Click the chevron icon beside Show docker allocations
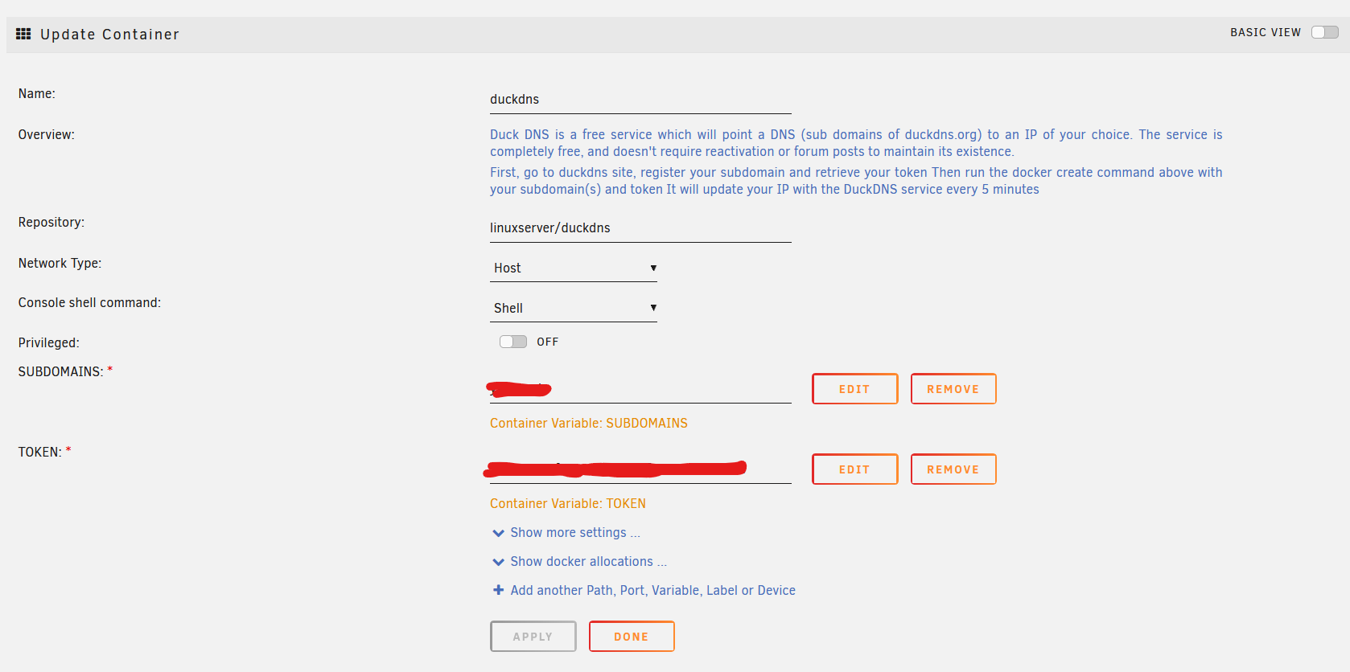This screenshot has width=1350, height=672. [499, 562]
